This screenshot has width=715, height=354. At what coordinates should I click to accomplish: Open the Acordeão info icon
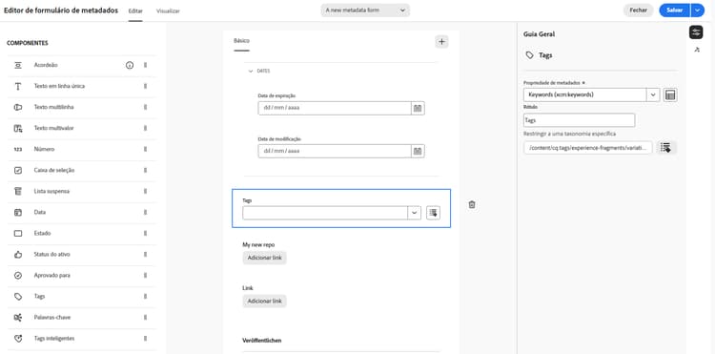tap(130, 65)
